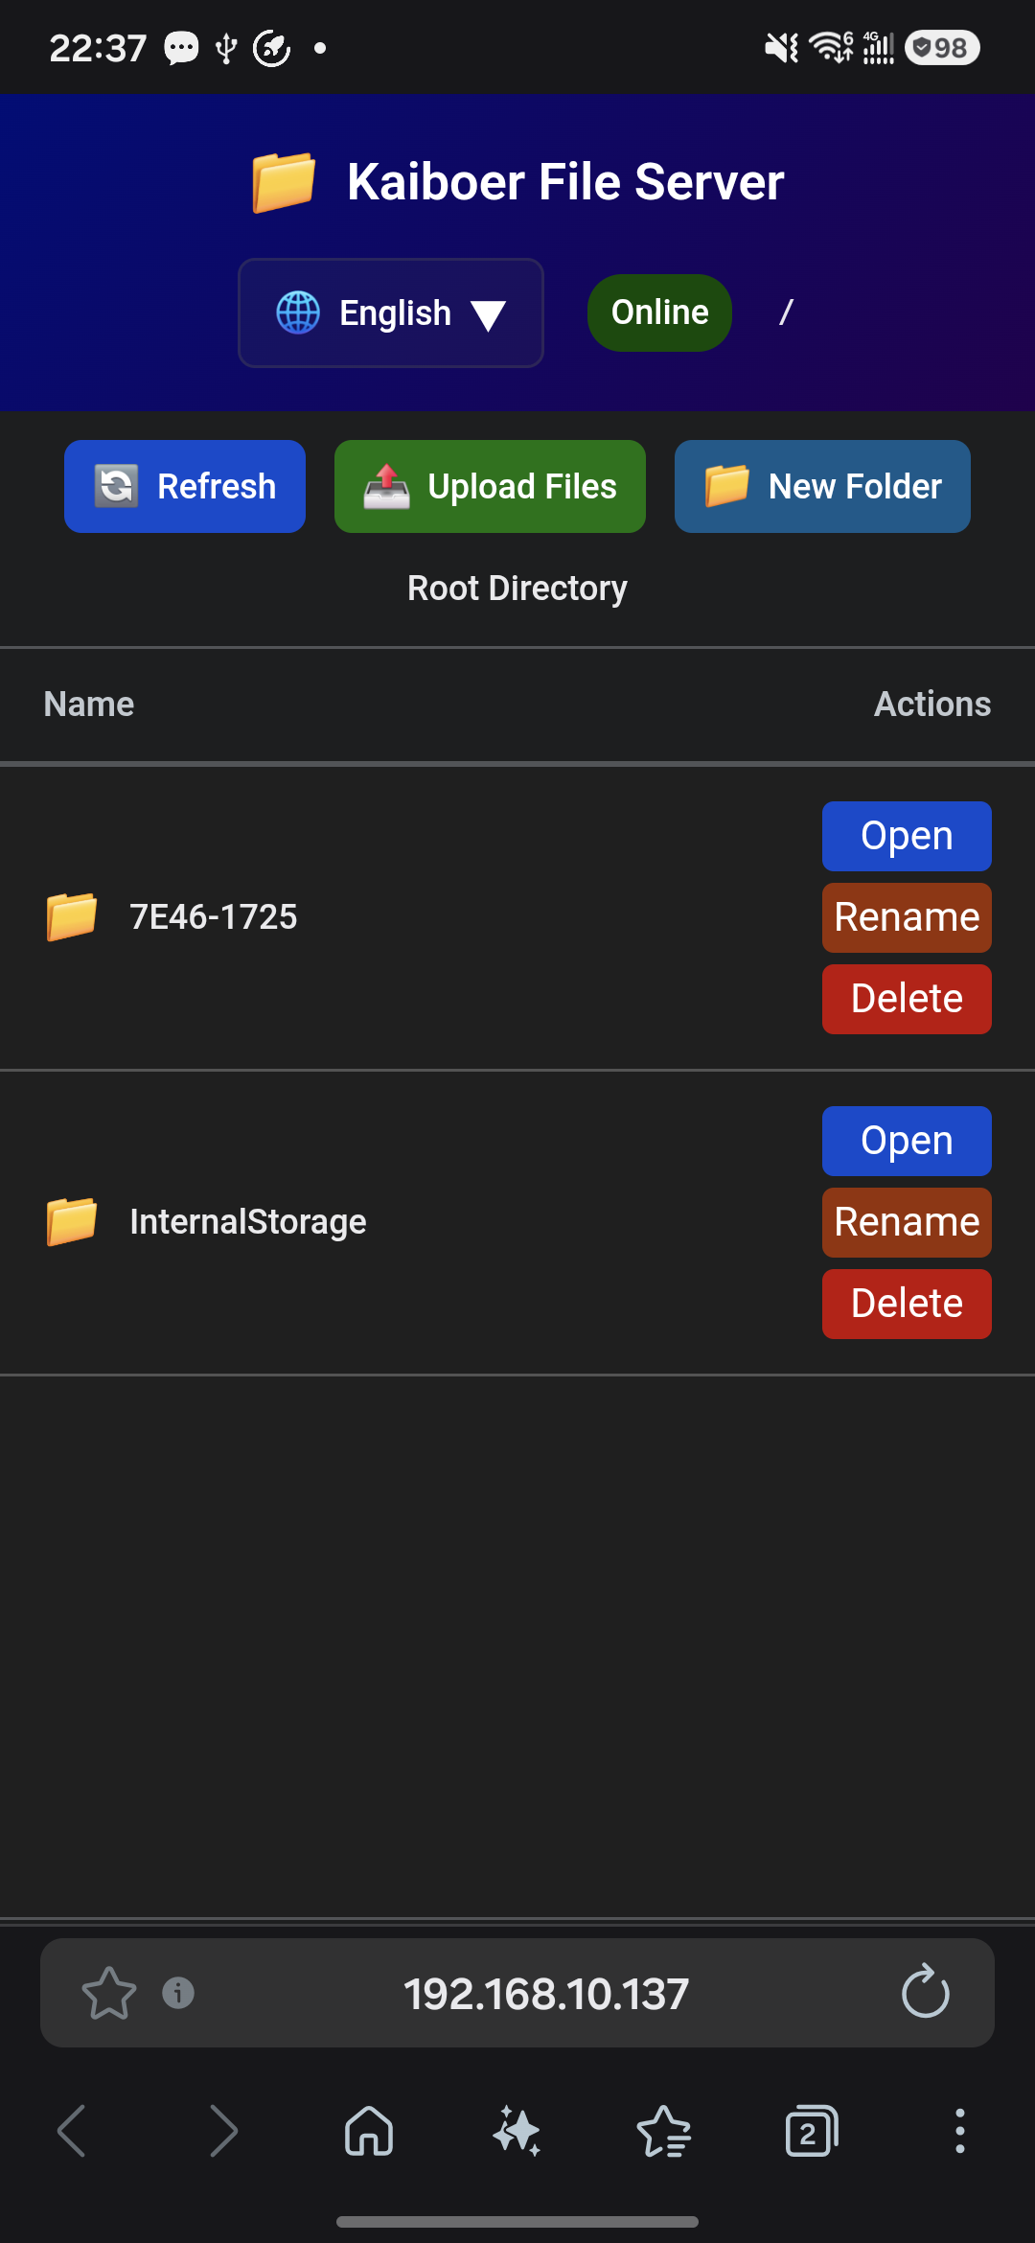Click the Upload Files button
Screen dimensions: 1035x2243
490,486
